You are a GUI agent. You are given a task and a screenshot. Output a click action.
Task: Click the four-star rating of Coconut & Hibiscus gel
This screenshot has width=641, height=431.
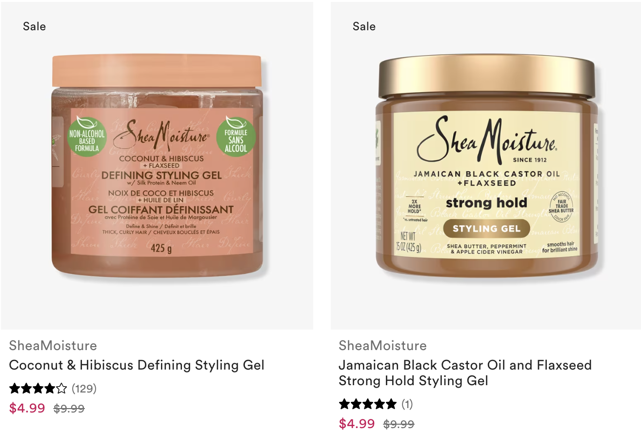[x=38, y=389]
